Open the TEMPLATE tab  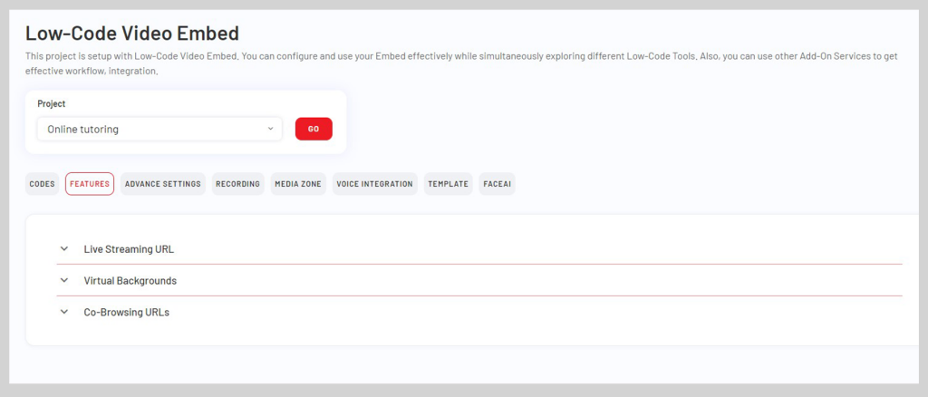pos(448,184)
